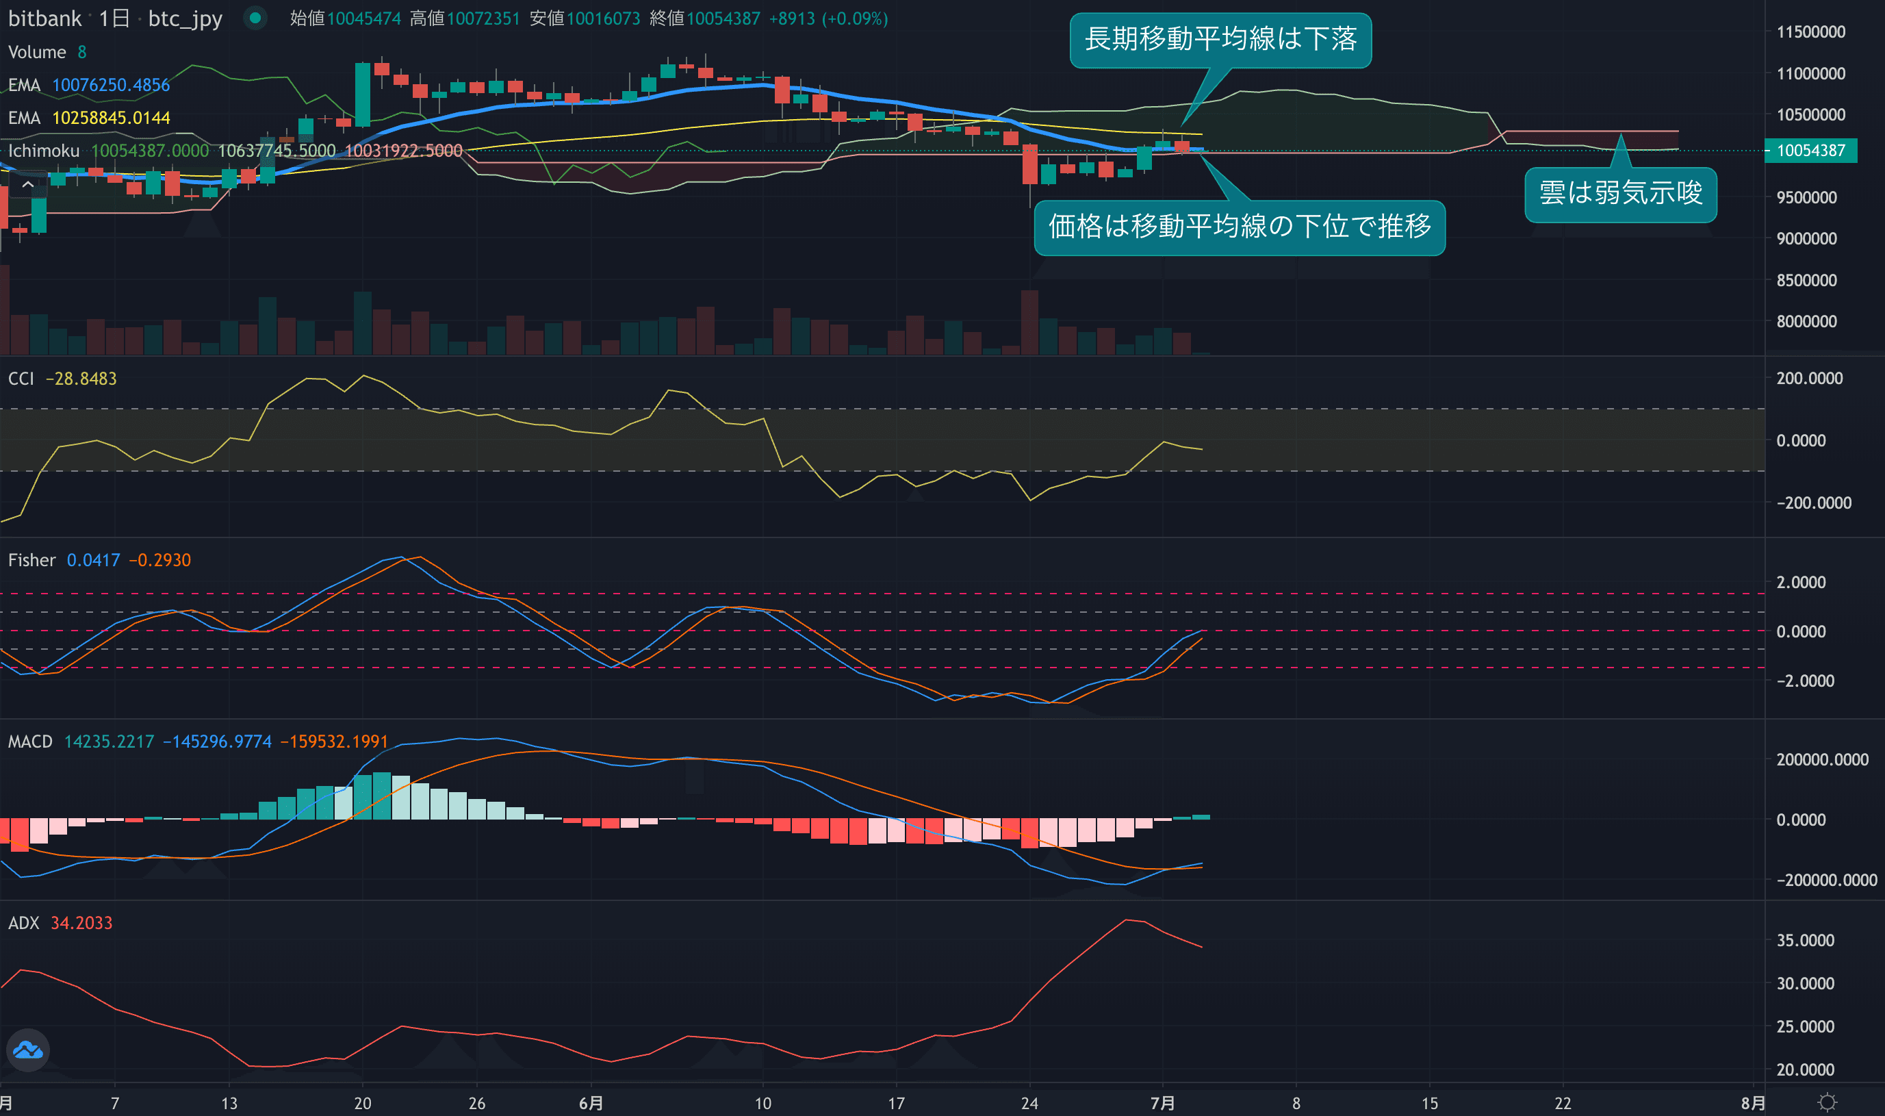1885x1116 pixels.
Task: Click the 7月 marker on time axis
Action: 1162,1103
